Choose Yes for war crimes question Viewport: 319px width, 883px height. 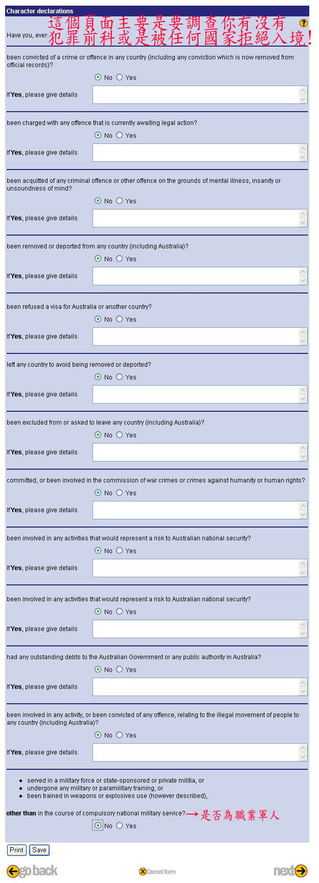[120, 493]
